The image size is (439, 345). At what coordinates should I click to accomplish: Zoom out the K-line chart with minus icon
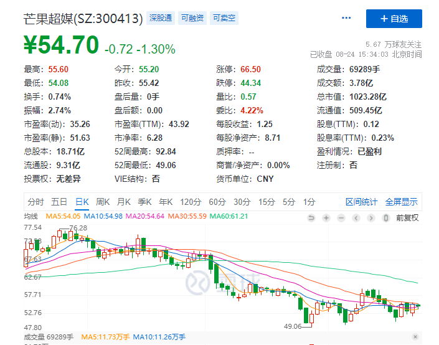341,217
